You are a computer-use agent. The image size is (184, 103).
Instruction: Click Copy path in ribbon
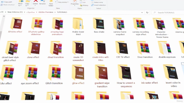pos(7,2)
